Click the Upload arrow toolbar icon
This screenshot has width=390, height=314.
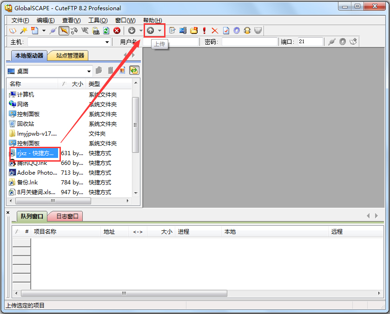coord(150,31)
